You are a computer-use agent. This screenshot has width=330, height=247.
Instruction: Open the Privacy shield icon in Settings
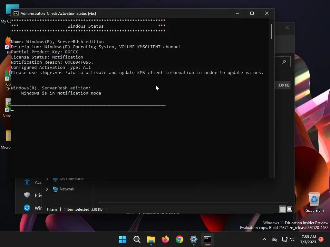coord(27,195)
